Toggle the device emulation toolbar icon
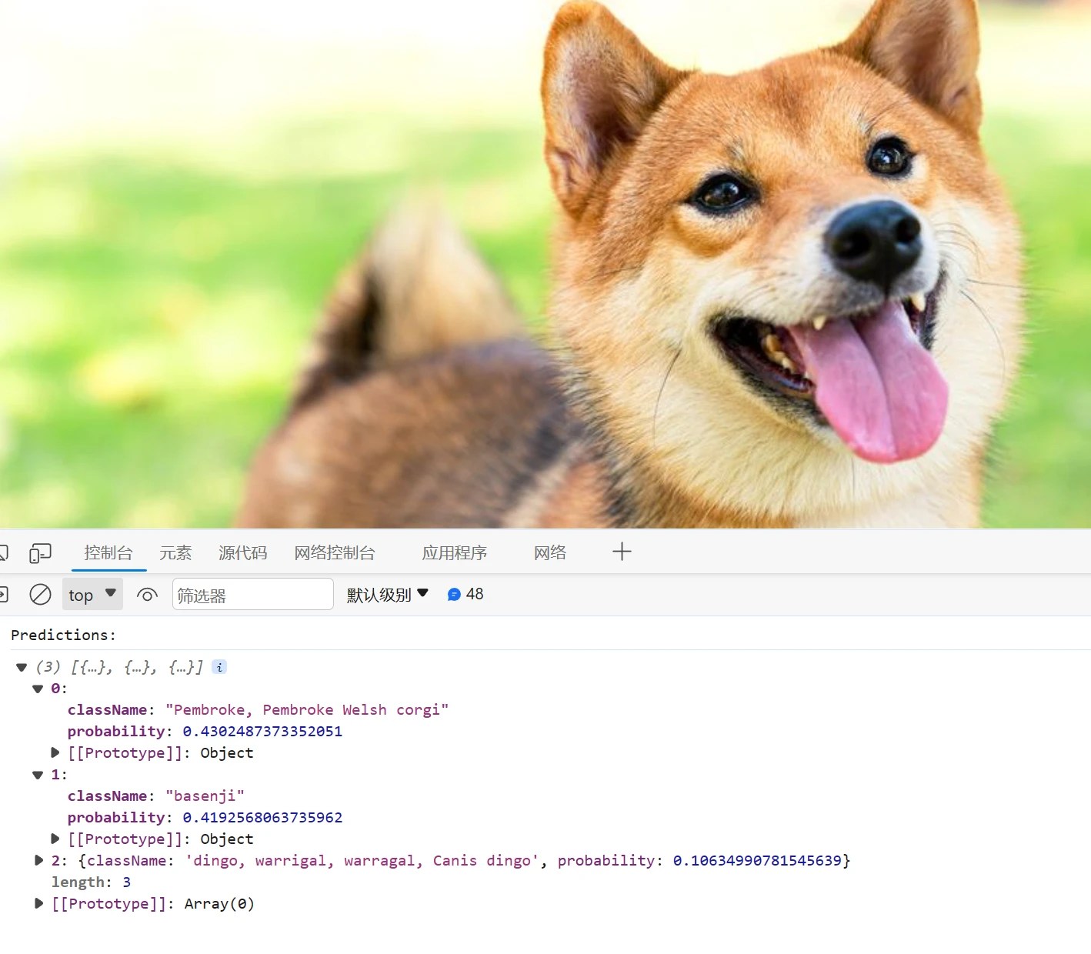 pyautogui.click(x=41, y=552)
